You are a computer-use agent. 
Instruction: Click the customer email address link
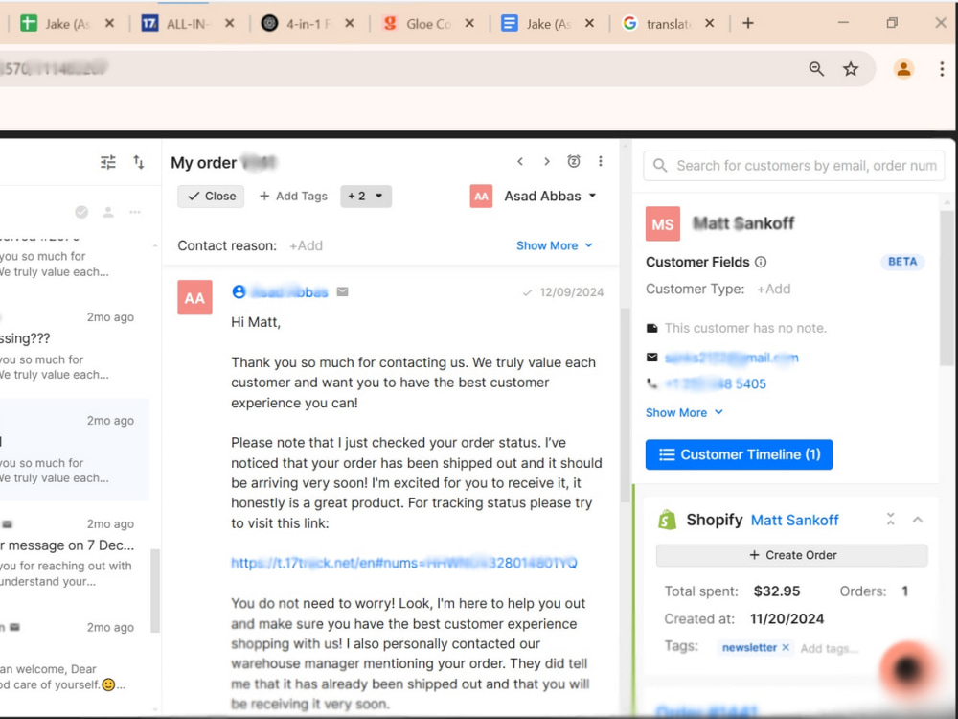[731, 358]
